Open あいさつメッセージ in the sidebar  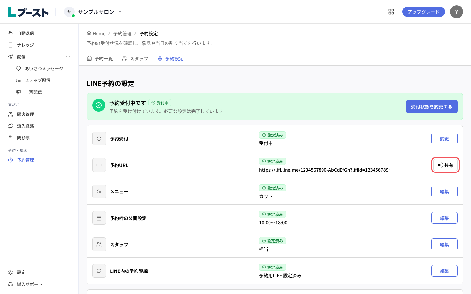coord(43,69)
